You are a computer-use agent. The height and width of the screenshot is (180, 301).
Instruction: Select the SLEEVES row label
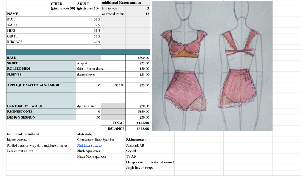point(41,74)
